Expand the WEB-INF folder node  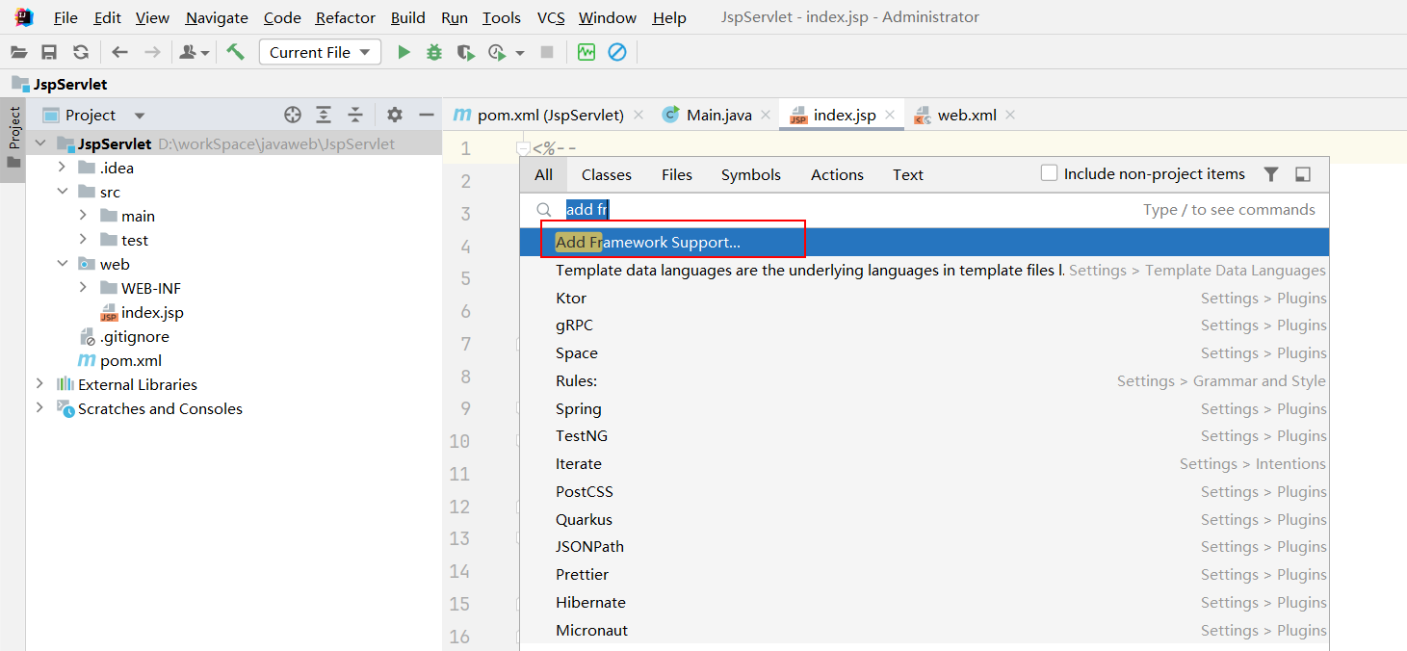point(84,288)
